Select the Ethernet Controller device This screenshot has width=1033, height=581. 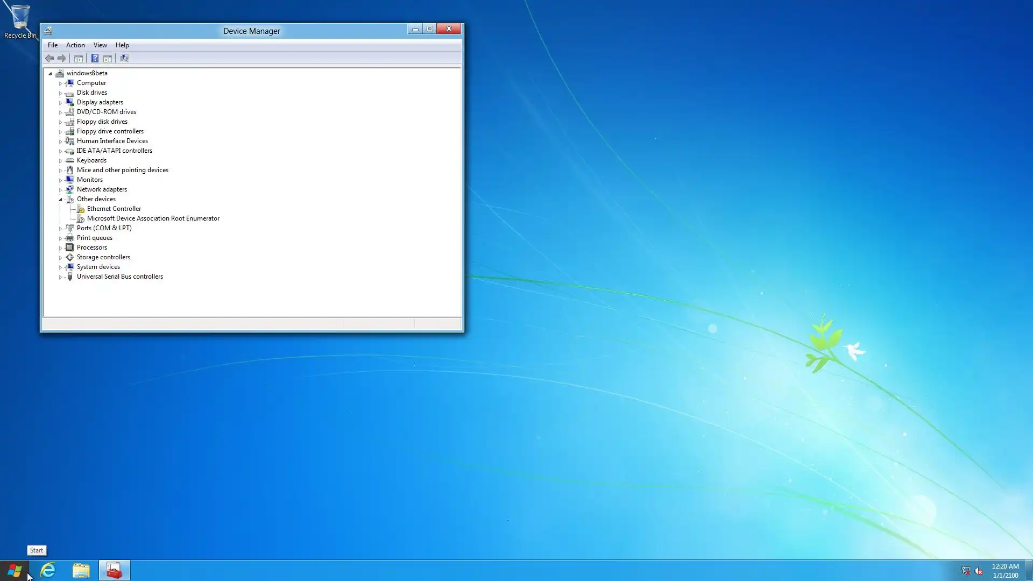[114, 209]
